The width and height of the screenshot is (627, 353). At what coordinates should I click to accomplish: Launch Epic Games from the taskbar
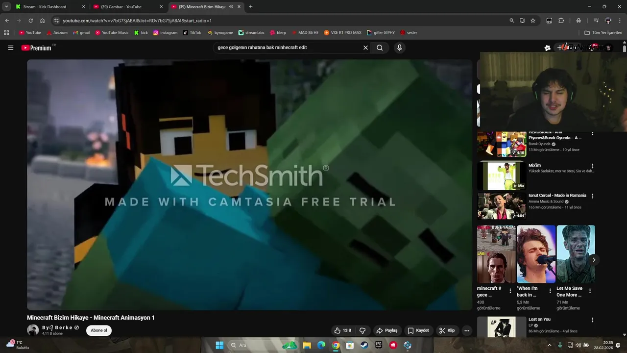pos(379,345)
